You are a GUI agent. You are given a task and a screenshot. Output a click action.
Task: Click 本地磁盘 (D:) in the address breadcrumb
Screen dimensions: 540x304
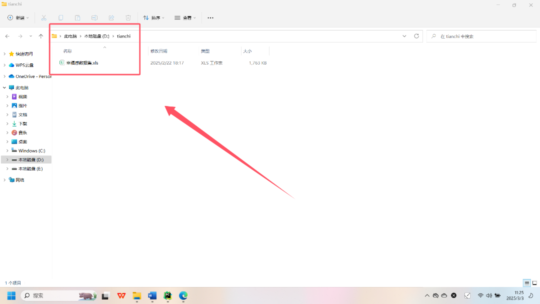(x=97, y=36)
